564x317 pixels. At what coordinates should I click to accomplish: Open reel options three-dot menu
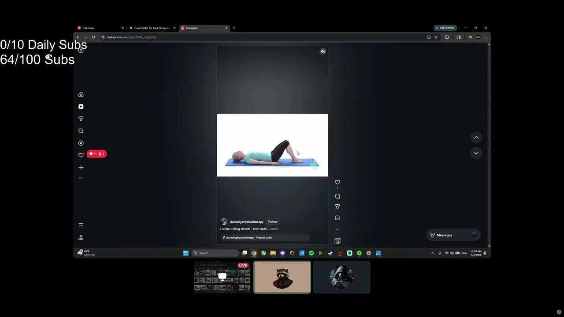pyautogui.click(x=338, y=229)
